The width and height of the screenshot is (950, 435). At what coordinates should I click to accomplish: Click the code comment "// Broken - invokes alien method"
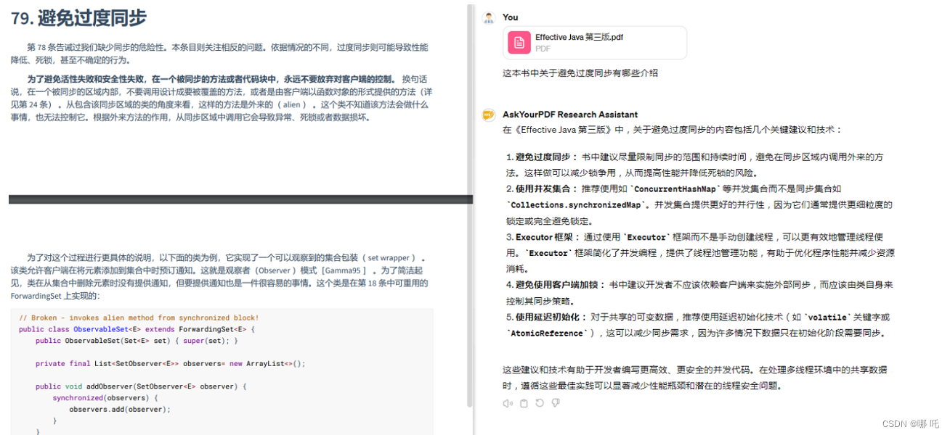139,318
